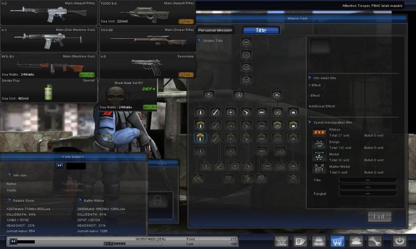Select the SSG-69 sniper rifle card
This screenshot has height=249, width=416.
click(148, 39)
